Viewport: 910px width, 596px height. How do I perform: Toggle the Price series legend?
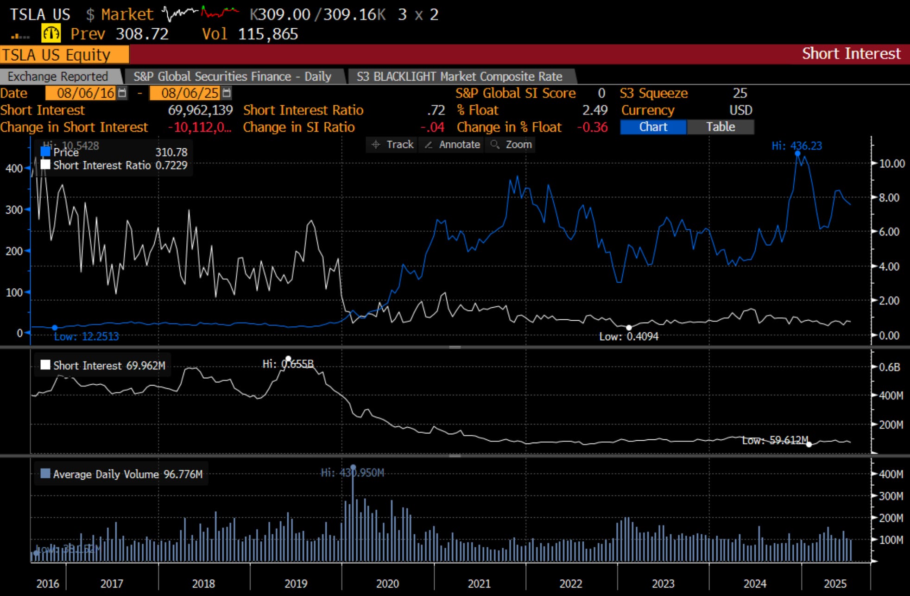pyautogui.click(x=45, y=152)
